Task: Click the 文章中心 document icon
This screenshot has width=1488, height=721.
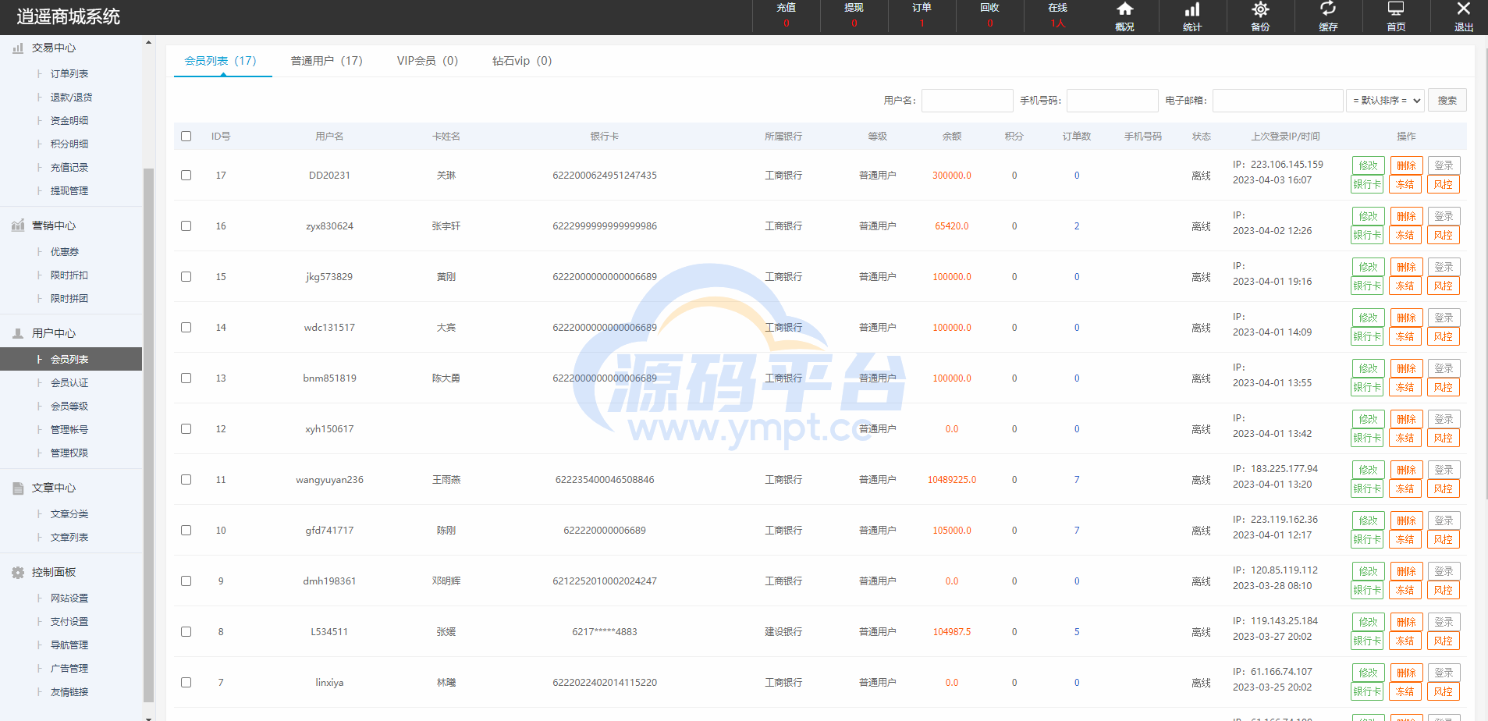Action: coord(18,488)
